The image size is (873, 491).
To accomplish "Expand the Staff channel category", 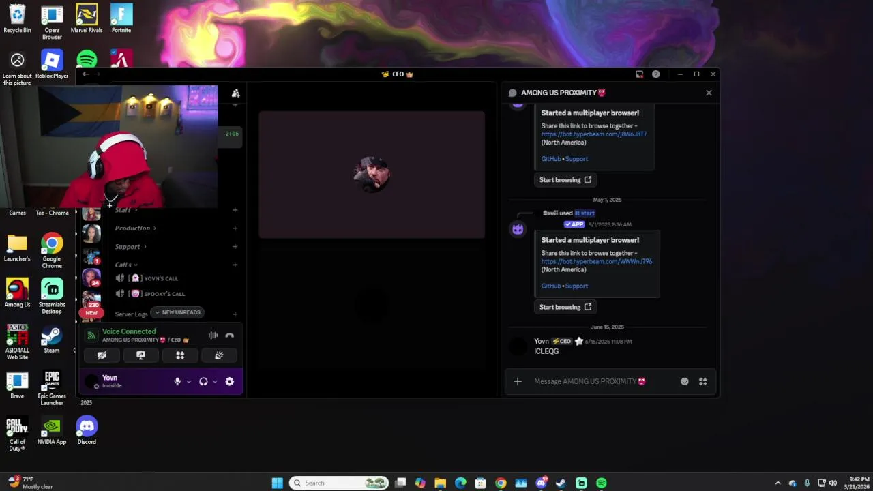I will [126, 210].
